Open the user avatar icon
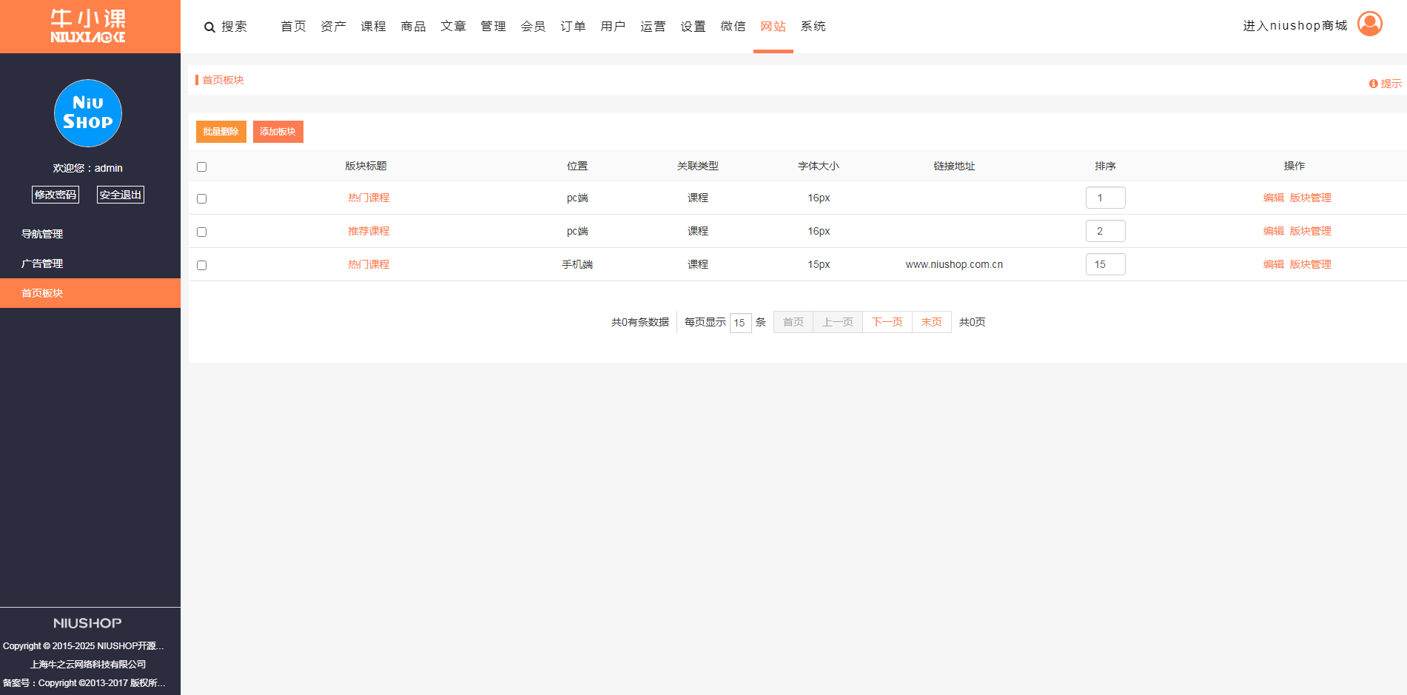 tap(1369, 24)
